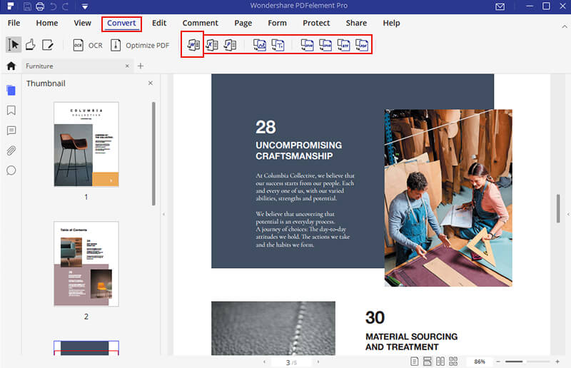Screen dimensions: 571x368
Task: Open the Protect menu
Action: coord(316,23)
